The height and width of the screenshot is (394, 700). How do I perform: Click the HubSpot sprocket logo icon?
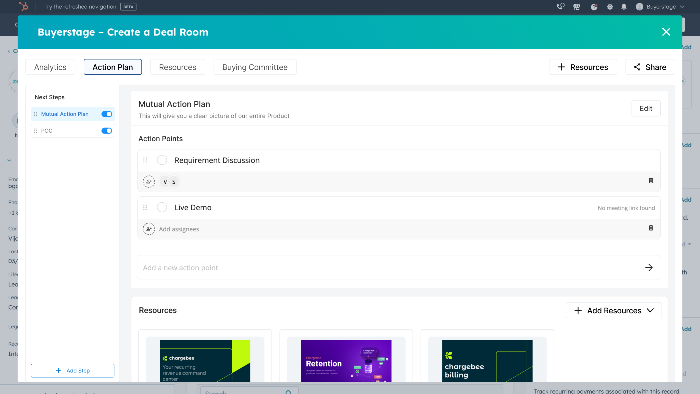(x=24, y=6)
